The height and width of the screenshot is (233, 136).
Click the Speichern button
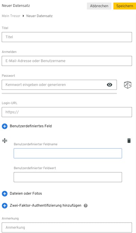coord(124,6)
